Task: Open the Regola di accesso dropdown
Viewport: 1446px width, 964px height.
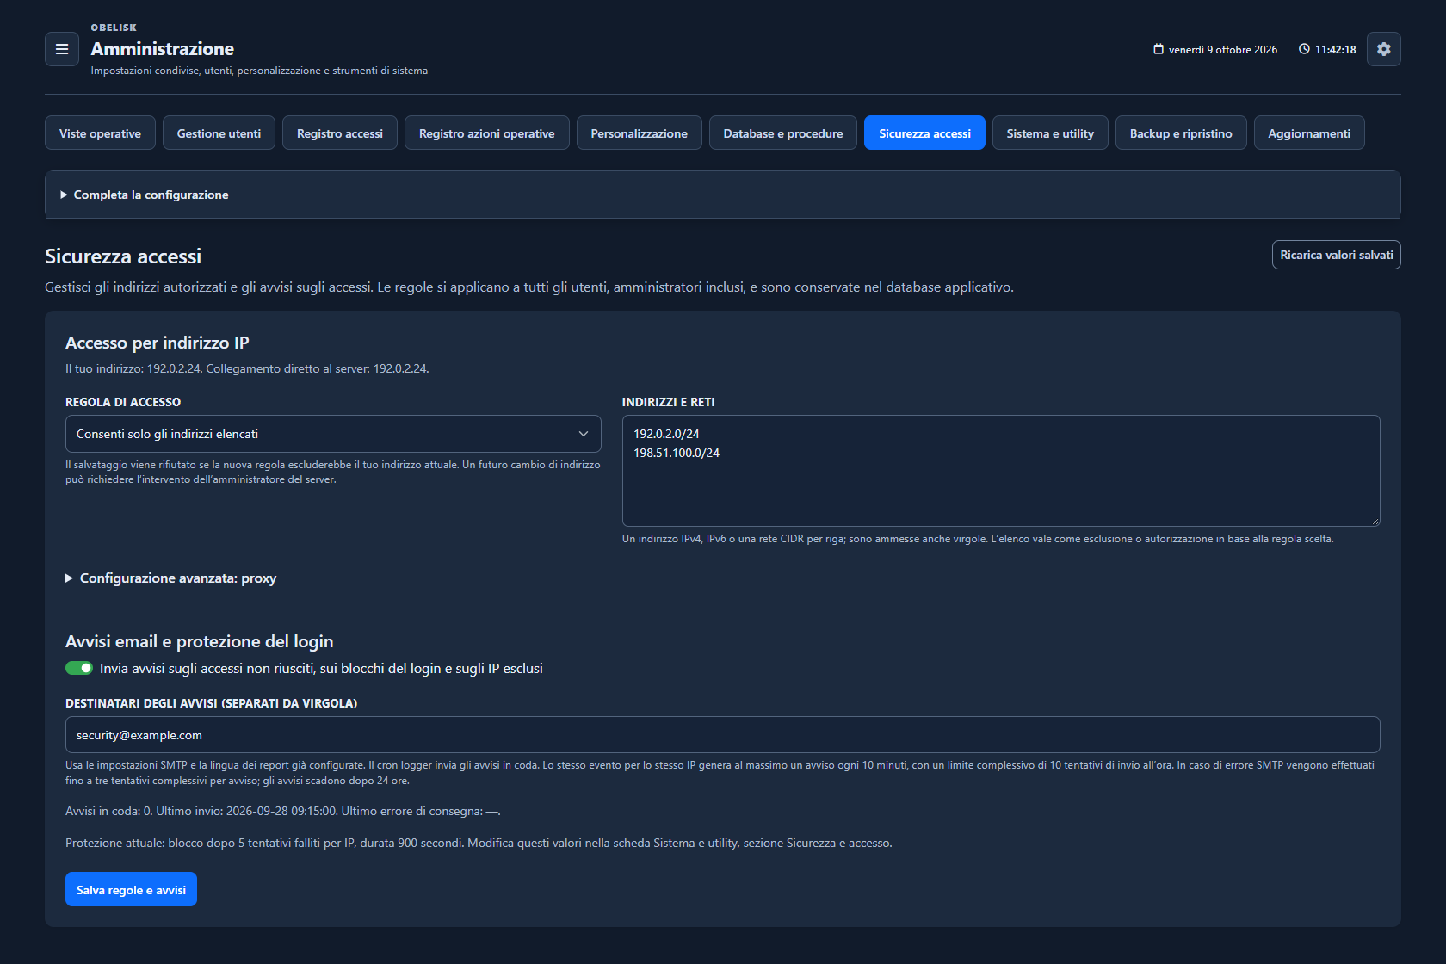Action: (x=333, y=434)
